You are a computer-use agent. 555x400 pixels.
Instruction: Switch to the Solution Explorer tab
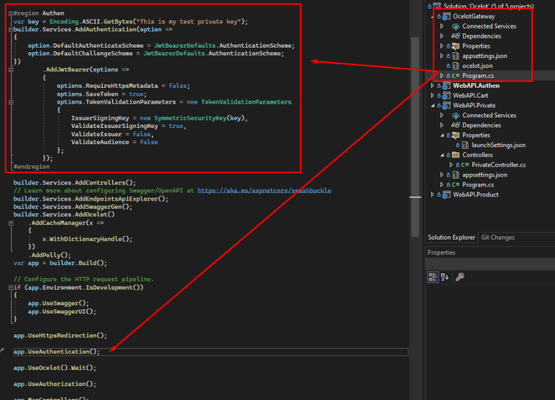tap(451, 238)
